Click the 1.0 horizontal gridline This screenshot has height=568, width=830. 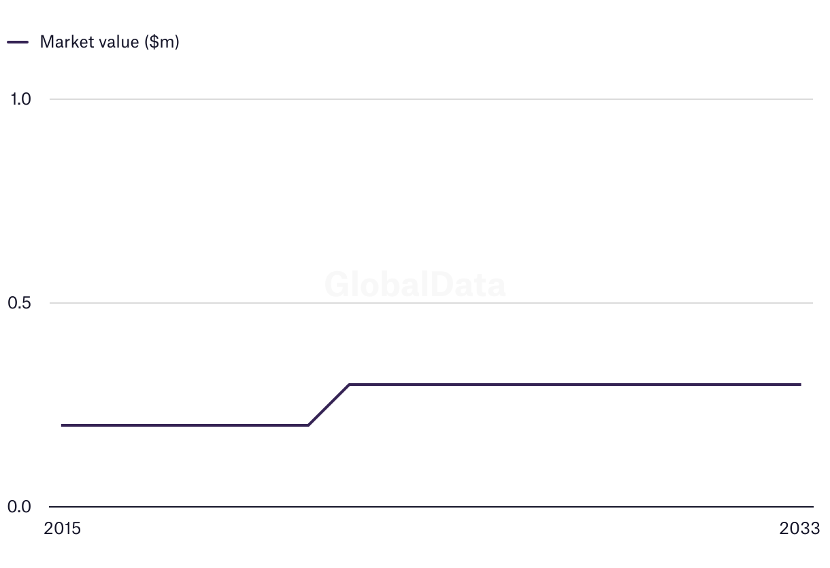[431, 99]
